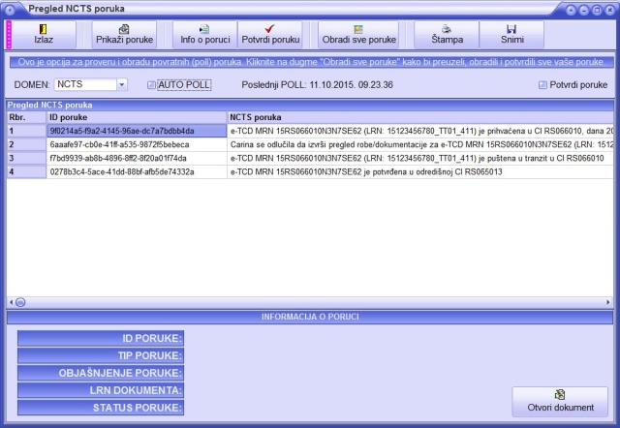The height and width of the screenshot is (428, 620).
Task: Process all with Obradi sve poruke
Action: click(x=358, y=35)
